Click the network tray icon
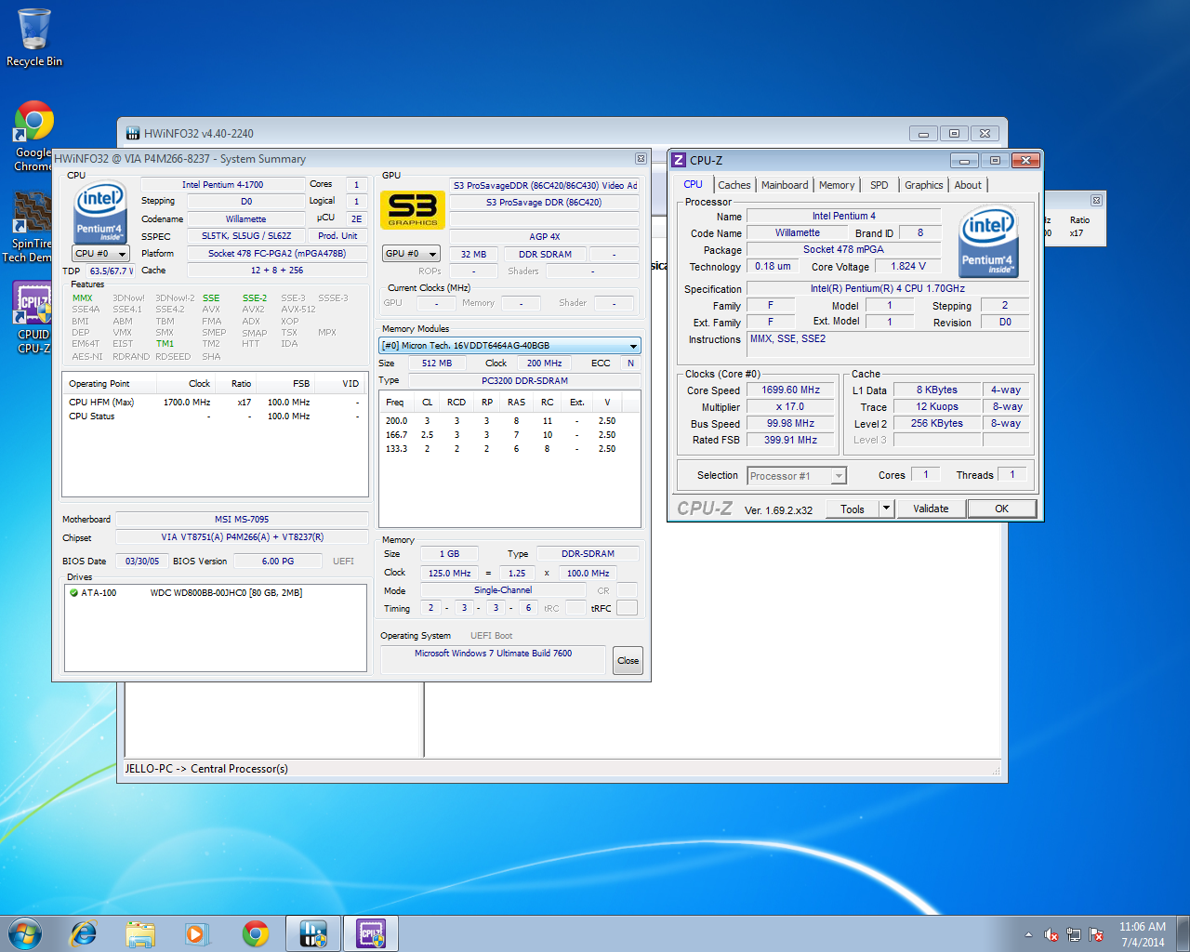Screen dimensions: 1190x952 [x=1074, y=934]
